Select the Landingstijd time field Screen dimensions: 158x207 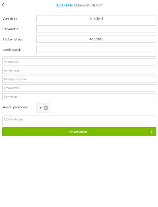pyautogui.click(x=96, y=49)
